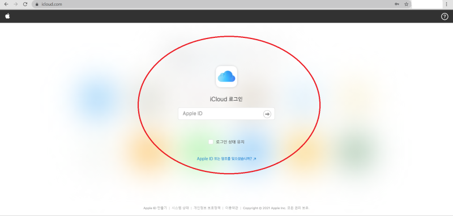
Task: Click the 로그인 상태 유지 label text
Action: click(x=230, y=142)
